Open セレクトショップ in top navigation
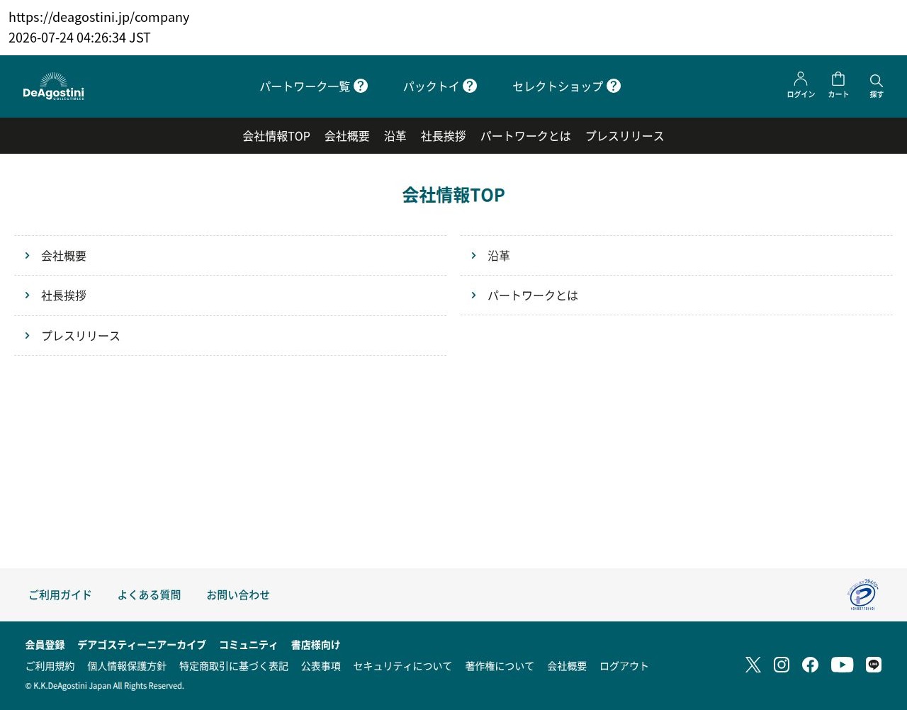The height and width of the screenshot is (710, 907). (558, 86)
